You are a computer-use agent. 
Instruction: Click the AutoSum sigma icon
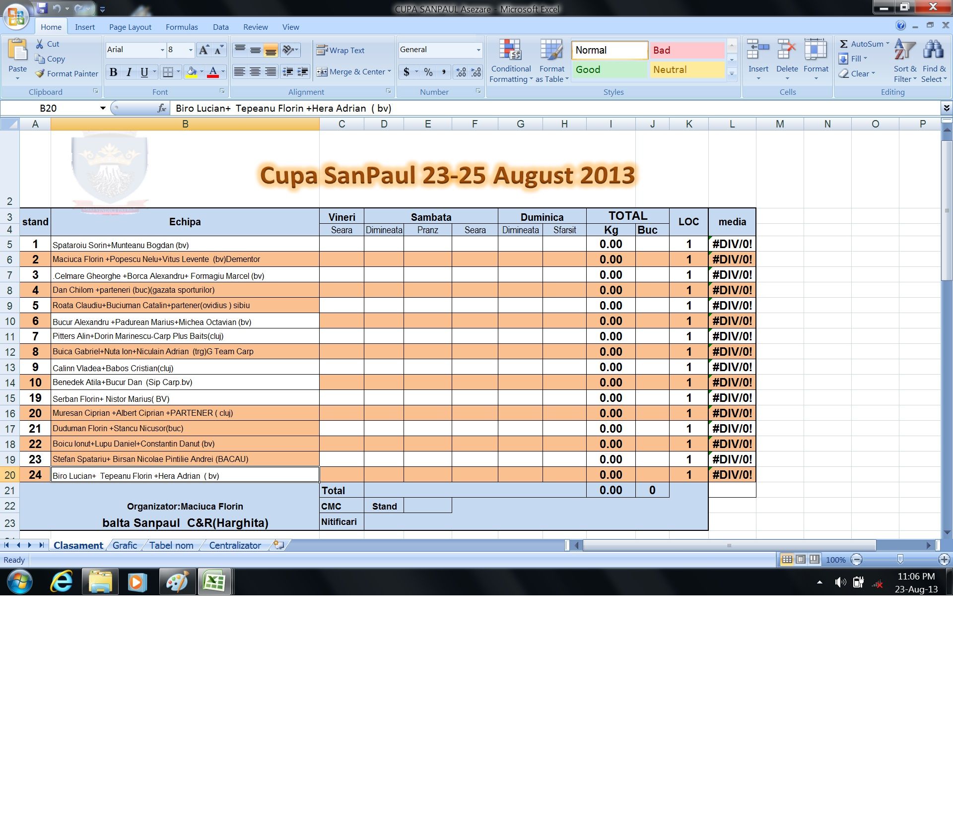[x=843, y=44]
